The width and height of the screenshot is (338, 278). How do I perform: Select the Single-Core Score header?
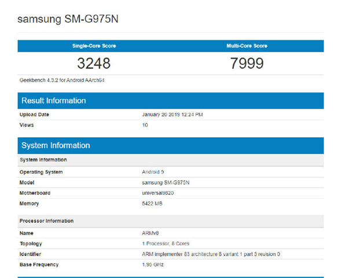[94, 46]
